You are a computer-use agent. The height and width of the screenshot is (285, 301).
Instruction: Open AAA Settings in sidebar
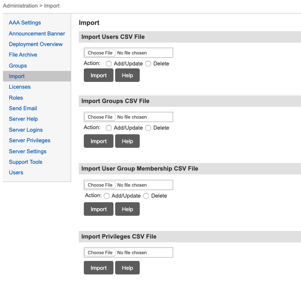click(x=25, y=23)
